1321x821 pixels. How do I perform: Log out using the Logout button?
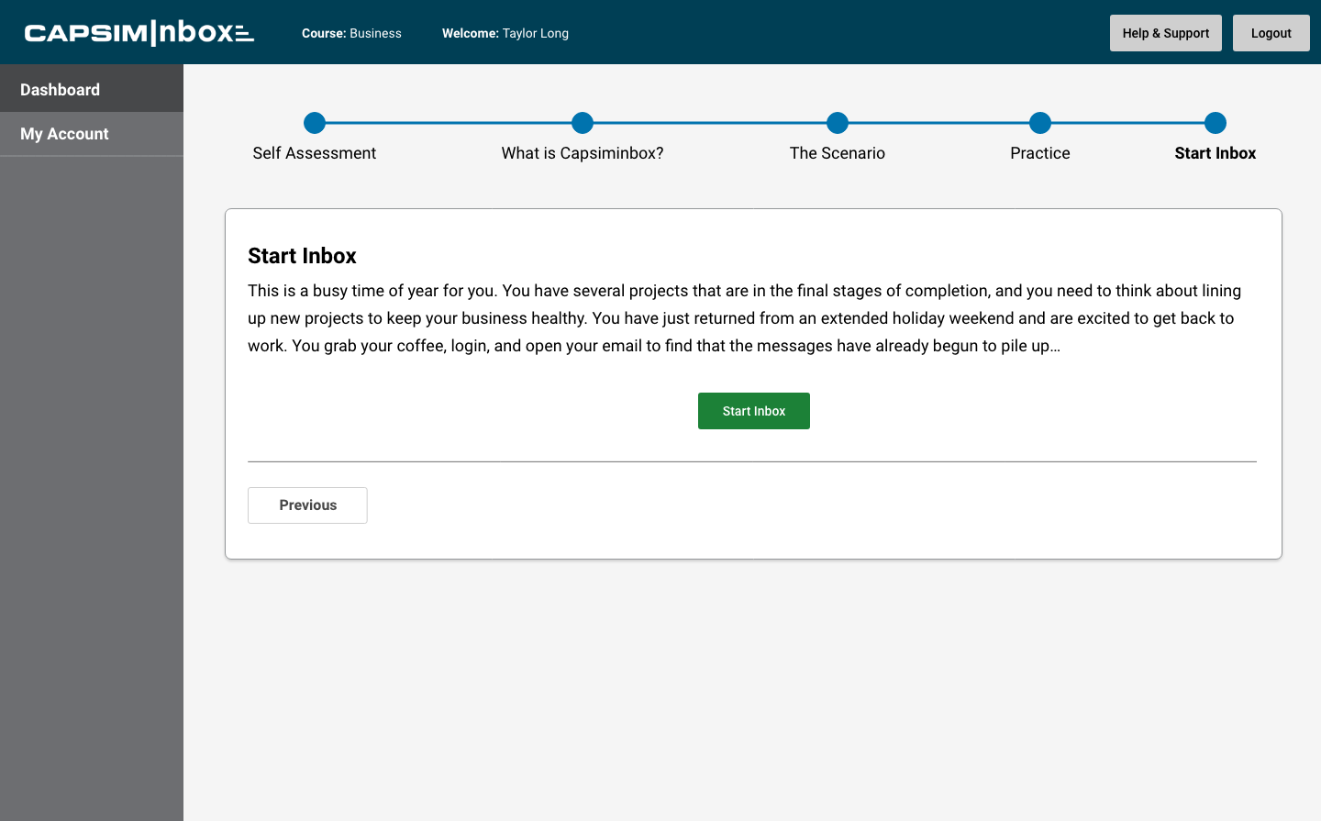pyautogui.click(x=1271, y=33)
